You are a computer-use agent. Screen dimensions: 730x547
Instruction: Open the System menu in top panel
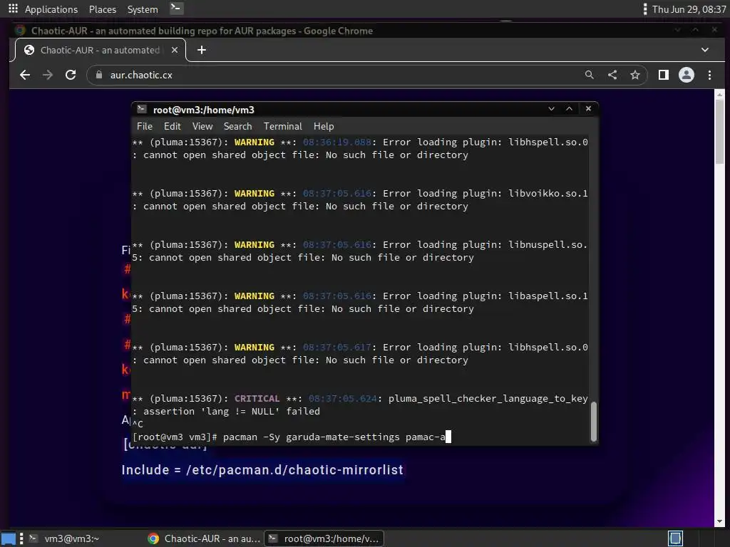point(143,9)
